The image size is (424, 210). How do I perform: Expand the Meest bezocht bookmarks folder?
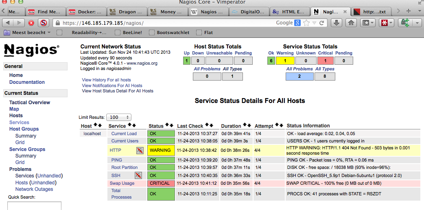tap(27, 33)
